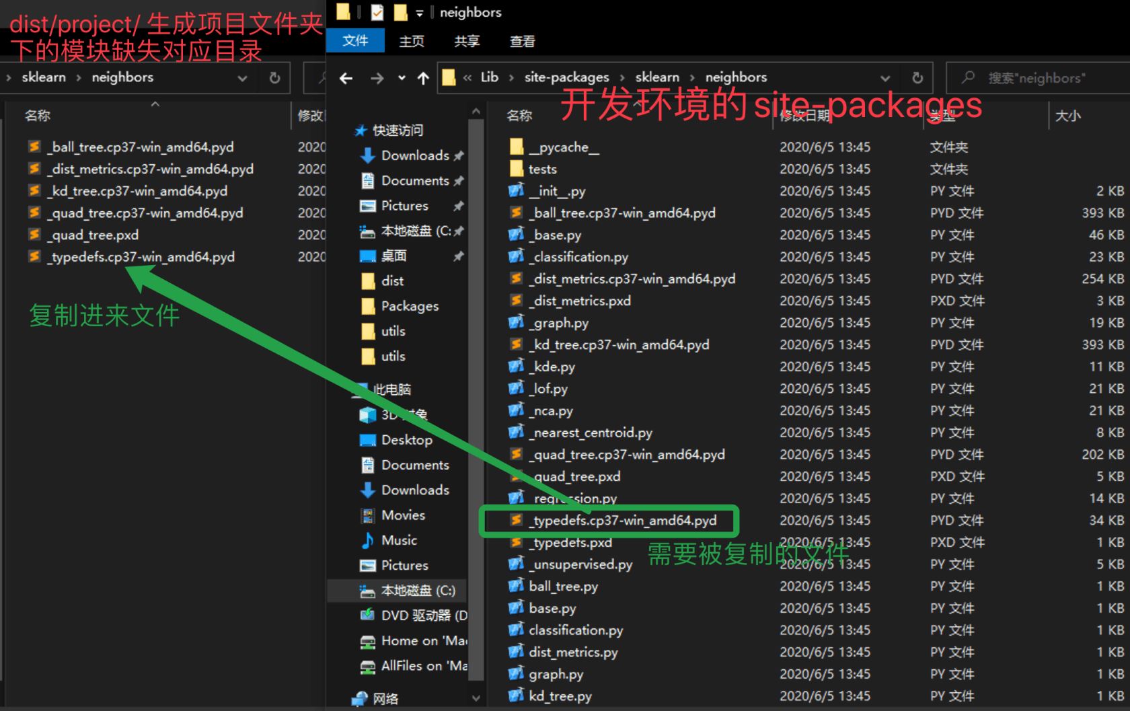The width and height of the screenshot is (1130, 711).
Task: Select the _unsupervised.py file
Action: [x=580, y=564]
